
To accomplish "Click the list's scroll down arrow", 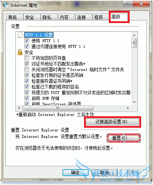I will pyautogui.click(x=134, y=102).
